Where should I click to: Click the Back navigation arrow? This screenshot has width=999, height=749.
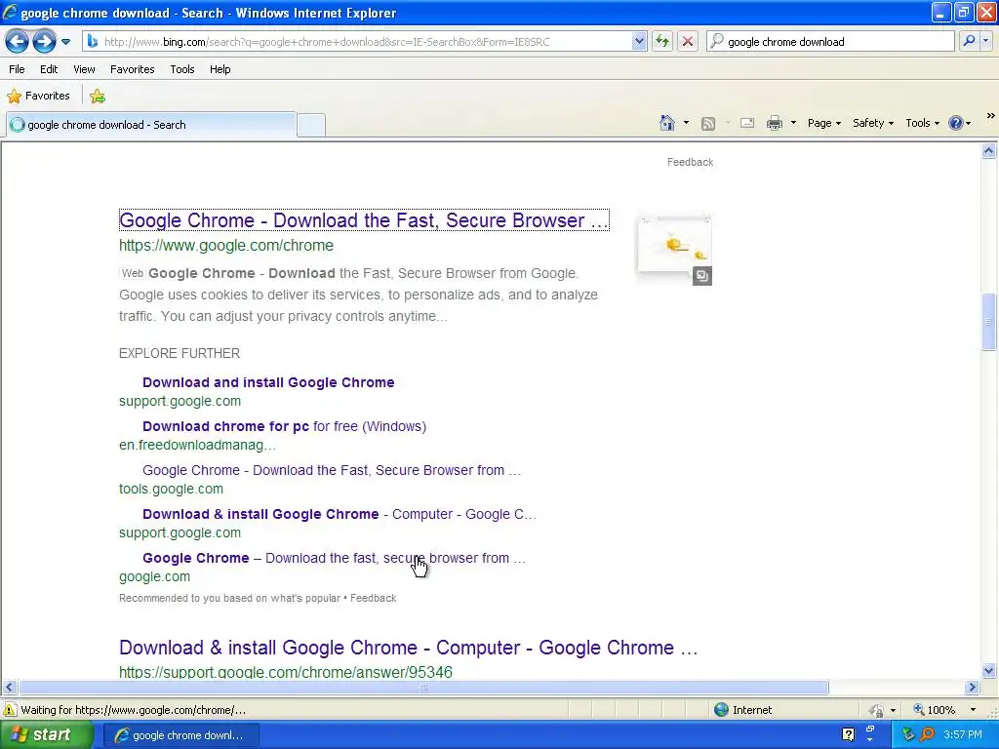(x=18, y=42)
